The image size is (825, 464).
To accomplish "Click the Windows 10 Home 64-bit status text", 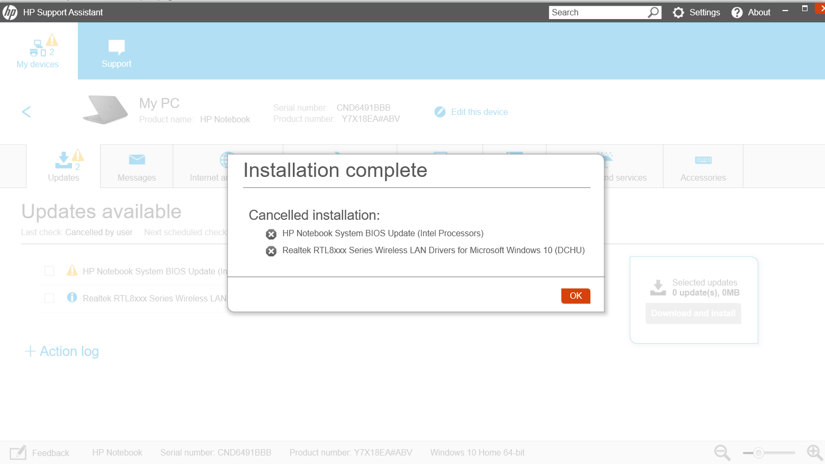I will [x=477, y=452].
